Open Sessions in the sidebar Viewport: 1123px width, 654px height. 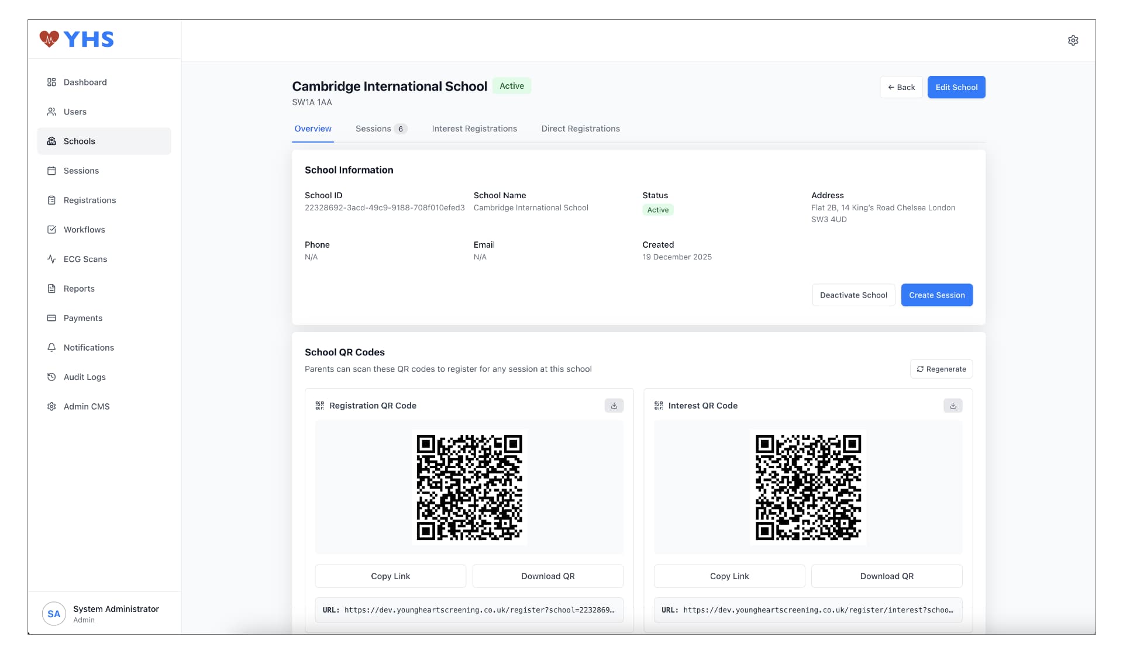coord(104,171)
